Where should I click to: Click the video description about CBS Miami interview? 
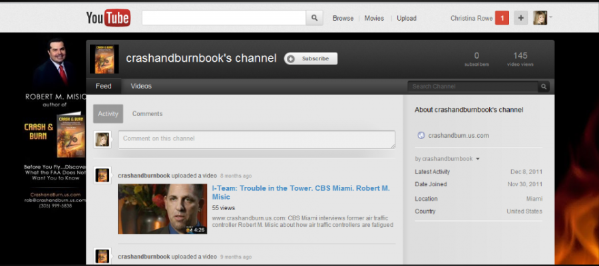pyautogui.click(x=303, y=221)
